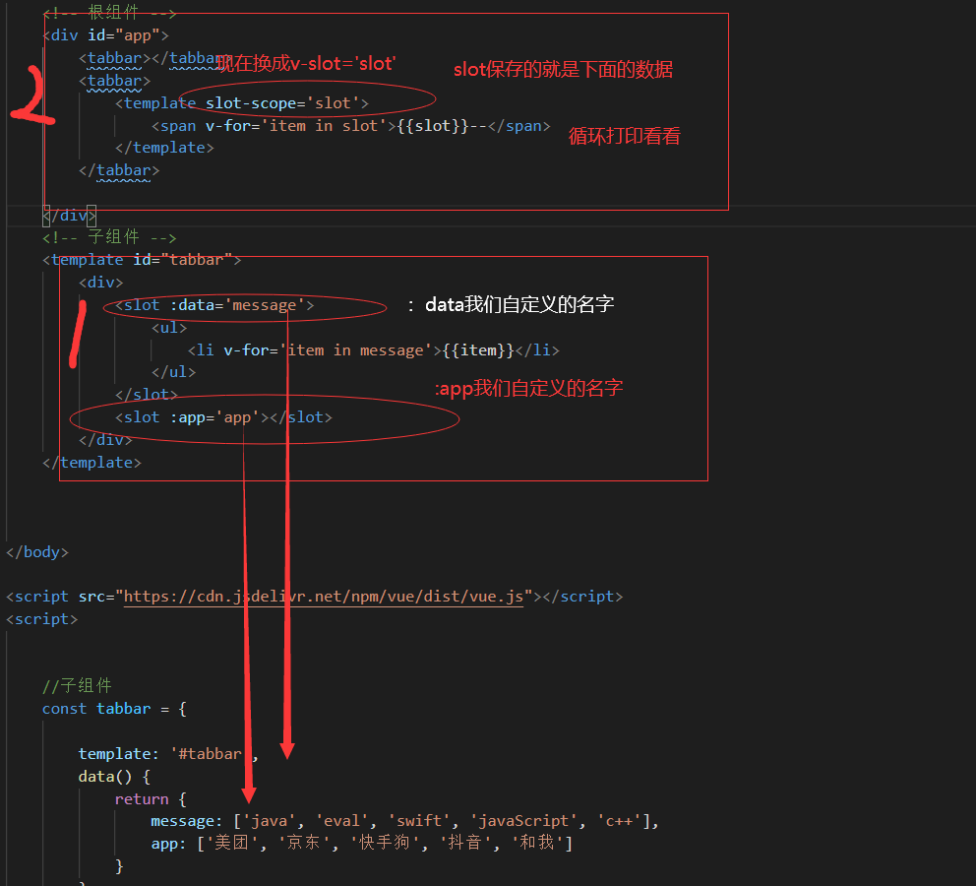Click the </ul> closing tag

point(174,372)
